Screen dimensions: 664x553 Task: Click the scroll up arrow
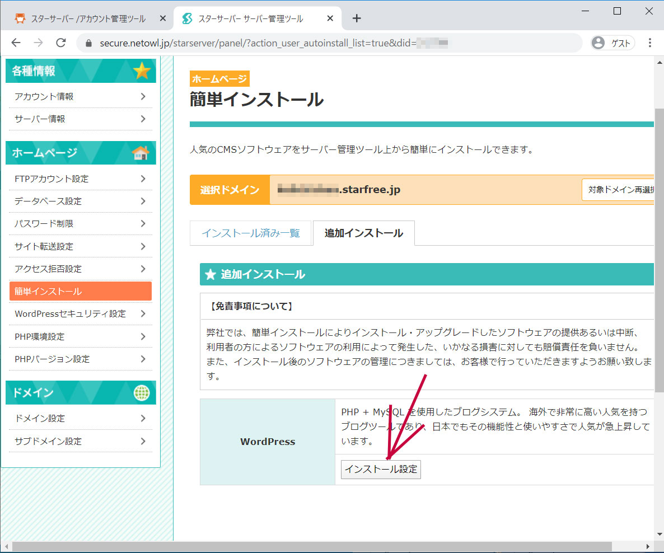[660, 62]
